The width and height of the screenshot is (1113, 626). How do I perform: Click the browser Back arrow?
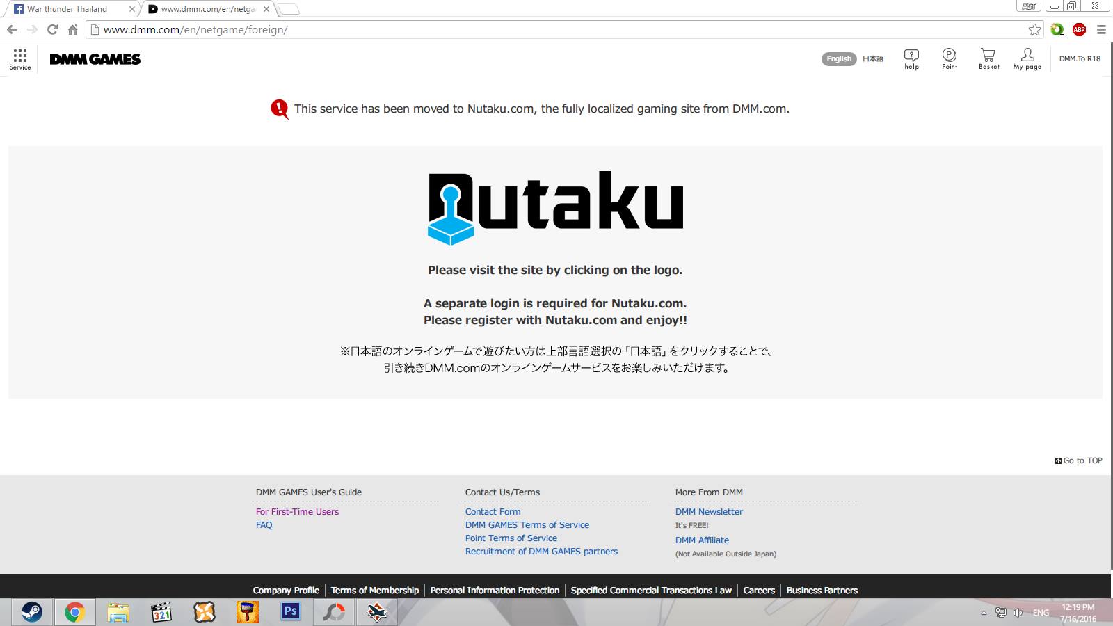[12, 29]
